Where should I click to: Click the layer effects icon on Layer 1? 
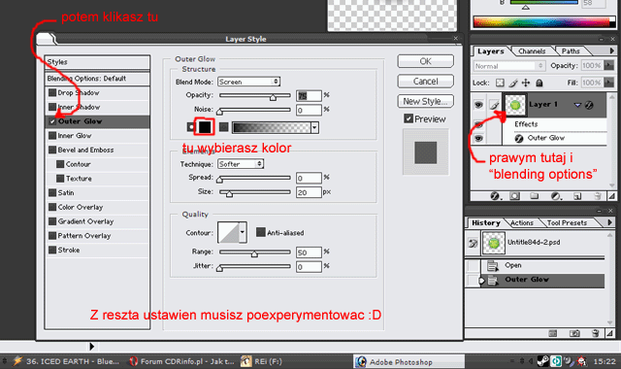(589, 105)
